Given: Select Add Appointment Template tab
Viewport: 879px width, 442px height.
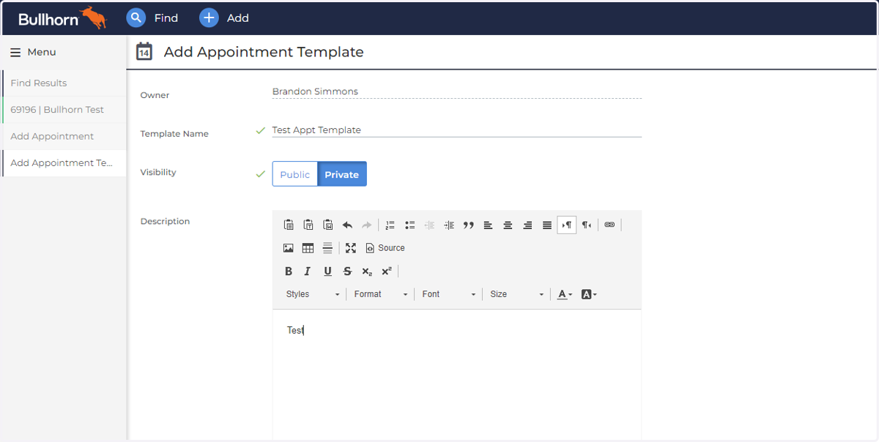Looking at the screenshot, I should (x=64, y=163).
